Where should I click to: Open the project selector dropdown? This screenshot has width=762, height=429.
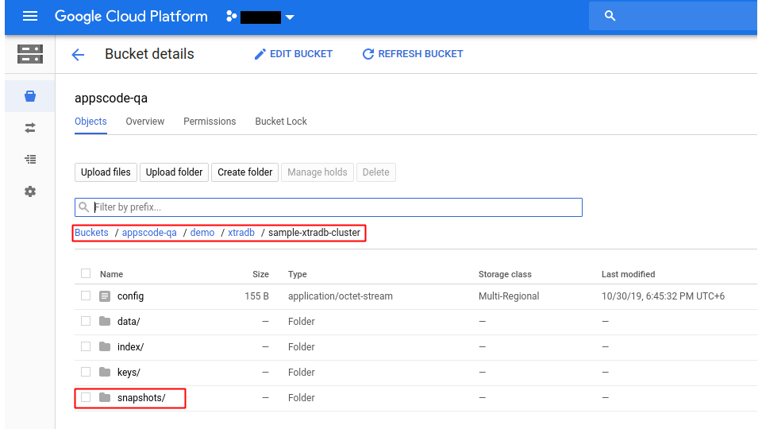[289, 17]
